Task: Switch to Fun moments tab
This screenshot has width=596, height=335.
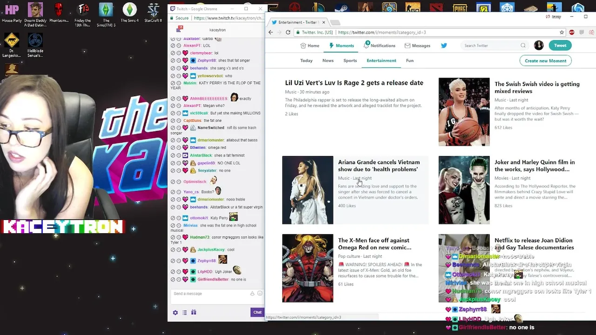Action: click(410, 60)
